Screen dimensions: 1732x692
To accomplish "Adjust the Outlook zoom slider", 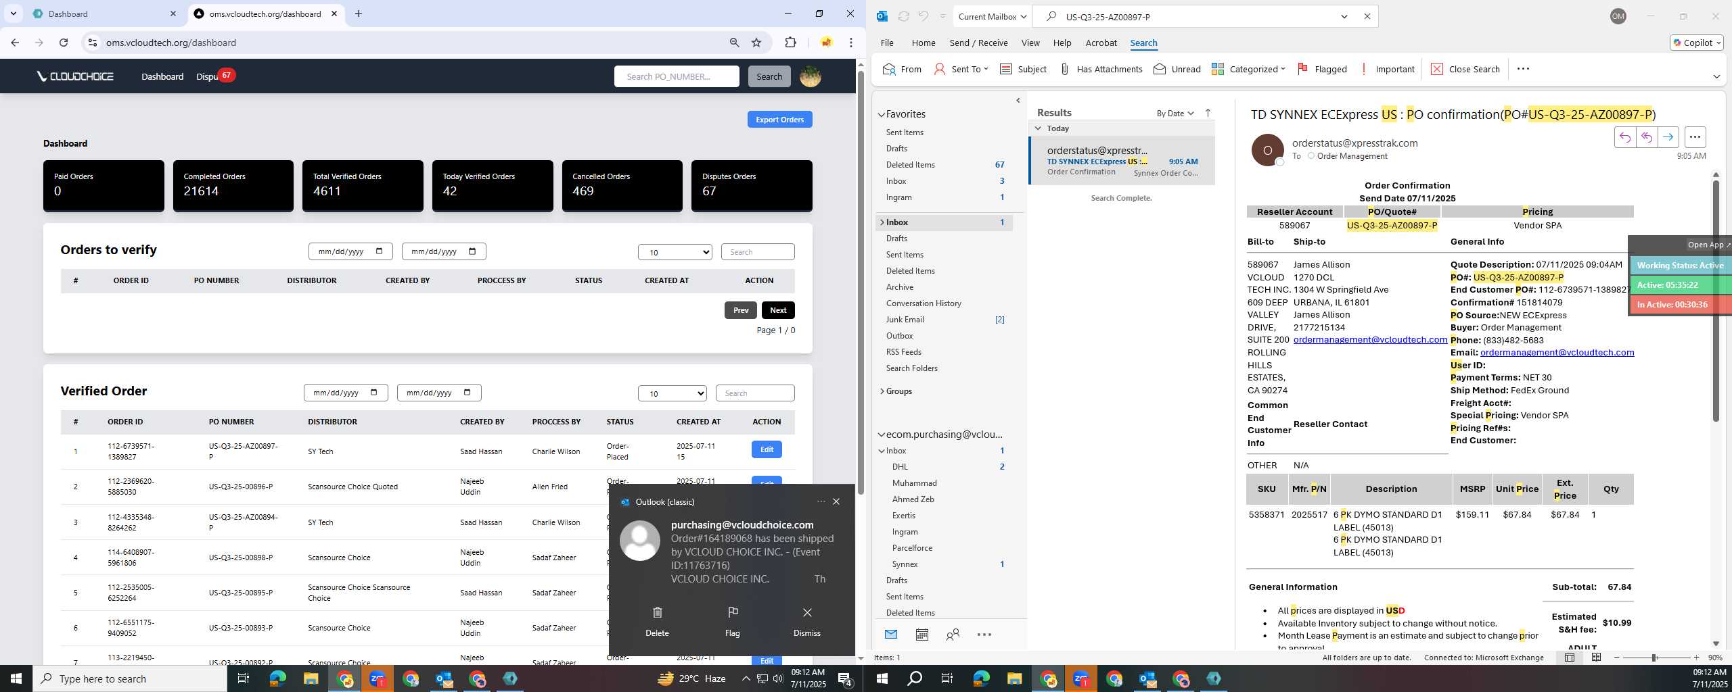I will [x=1653, y=658].
